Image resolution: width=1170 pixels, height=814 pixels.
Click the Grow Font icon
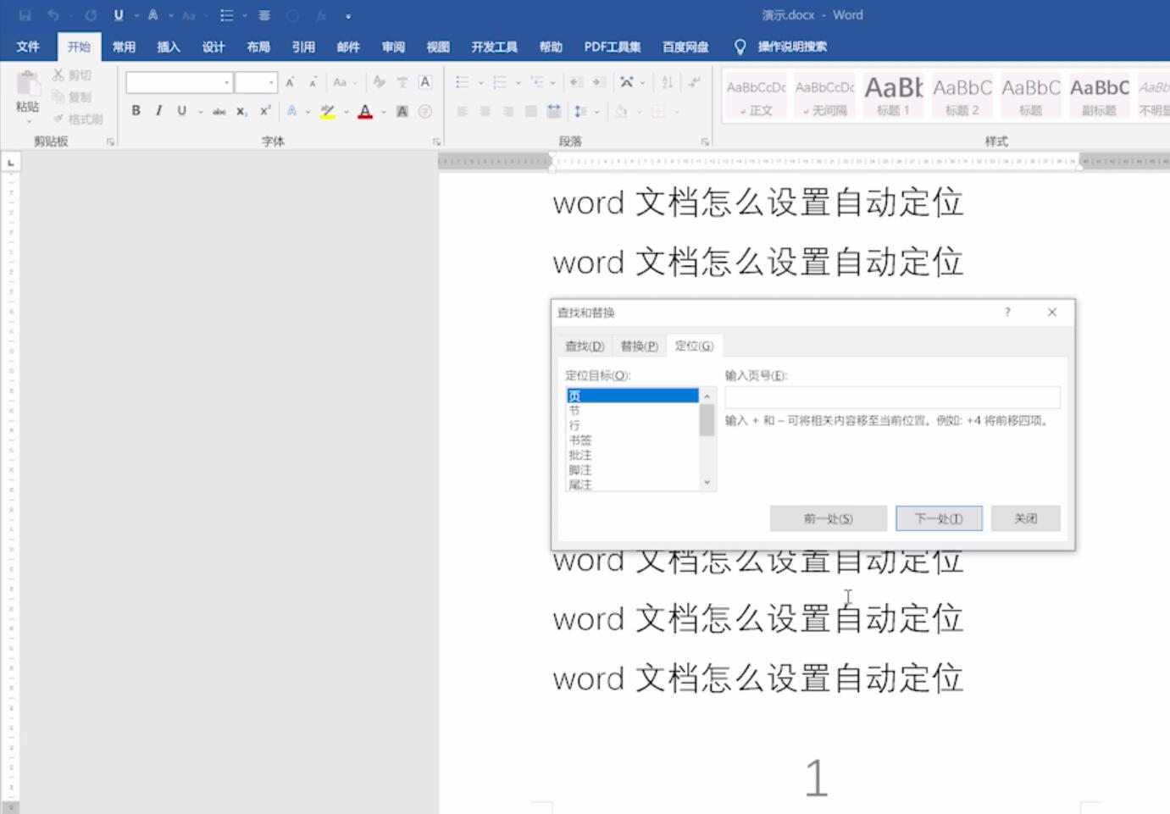[x=290, y=82]
